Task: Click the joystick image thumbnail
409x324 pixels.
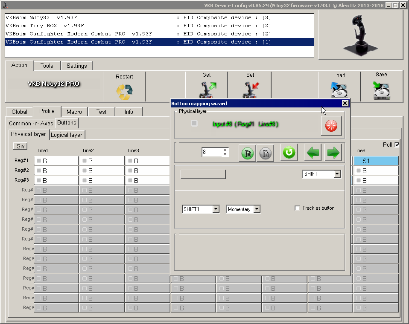Action: click(x=360, y=35)
